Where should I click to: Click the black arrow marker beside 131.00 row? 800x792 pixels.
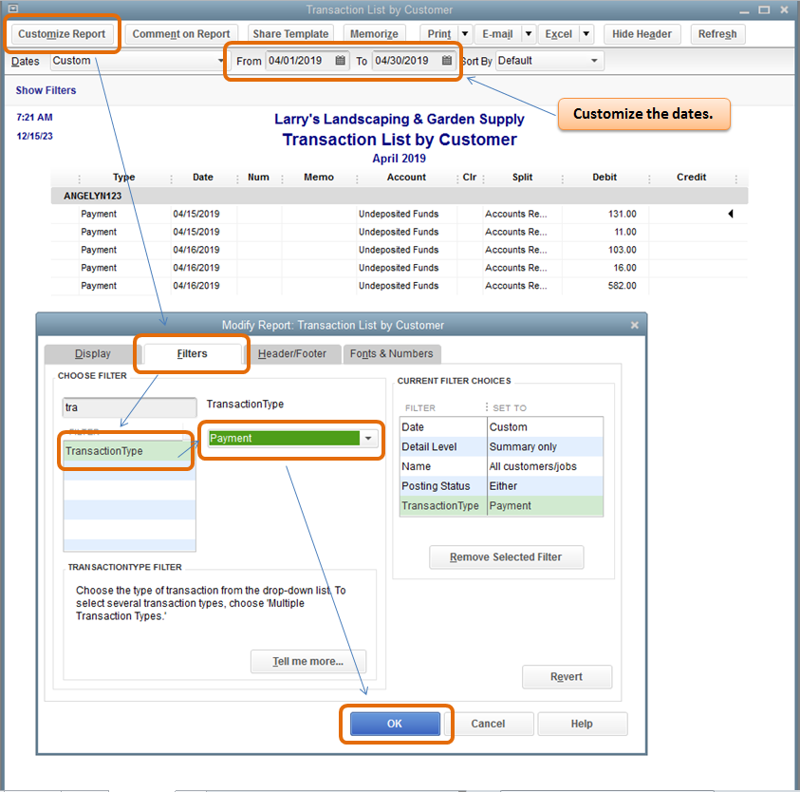pyautogui.click(x=730, y=214)
